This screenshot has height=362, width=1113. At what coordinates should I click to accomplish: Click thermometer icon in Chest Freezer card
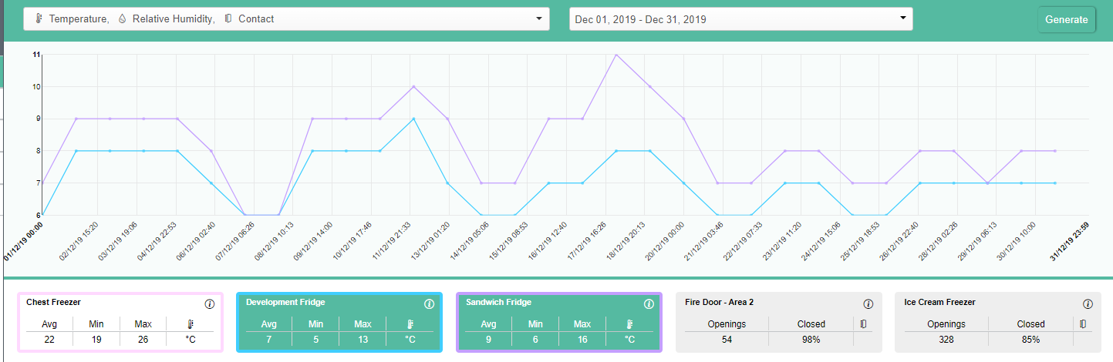[190, 324]
